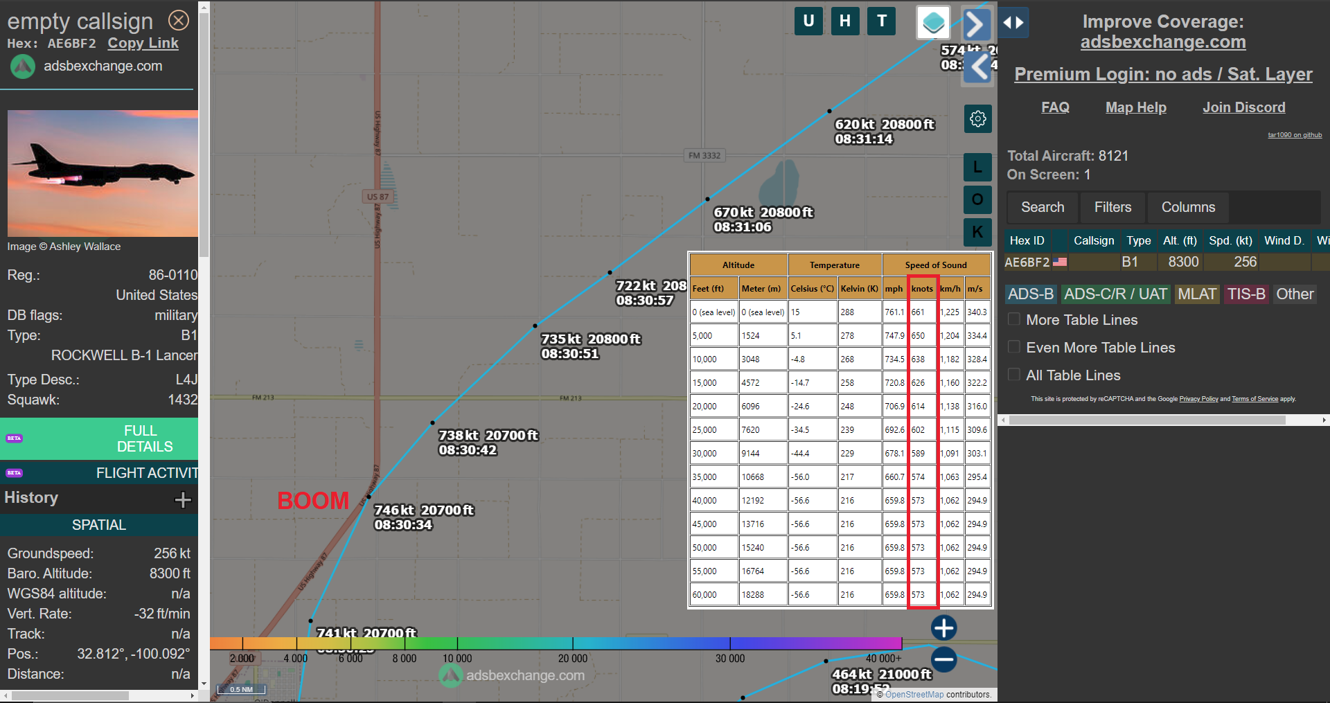The image size is (1330, 703).
Task: Click the T map toggle button
Action: point(882,21)
